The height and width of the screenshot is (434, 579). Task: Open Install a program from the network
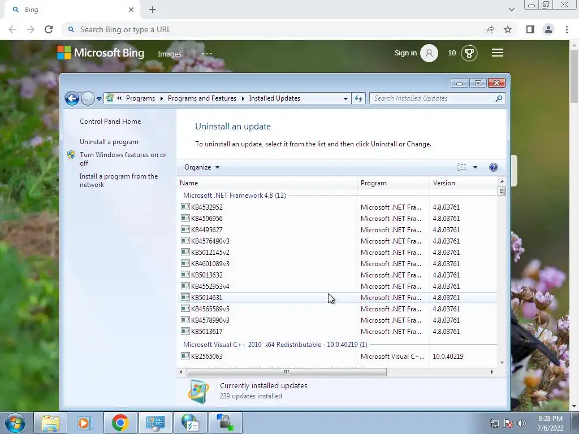click(119, 180)
